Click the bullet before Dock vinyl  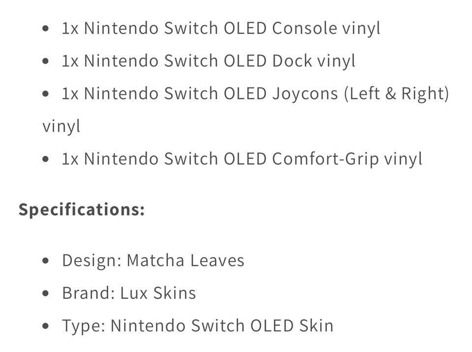[45, 61]
